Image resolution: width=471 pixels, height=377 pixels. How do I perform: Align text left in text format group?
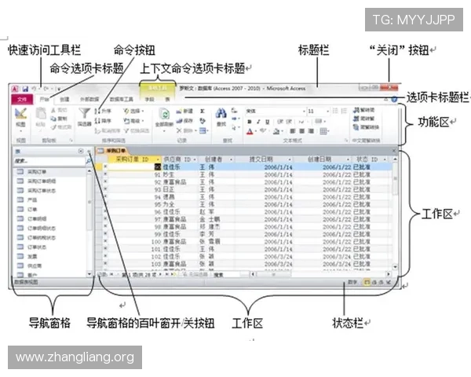tap(293, 131)
